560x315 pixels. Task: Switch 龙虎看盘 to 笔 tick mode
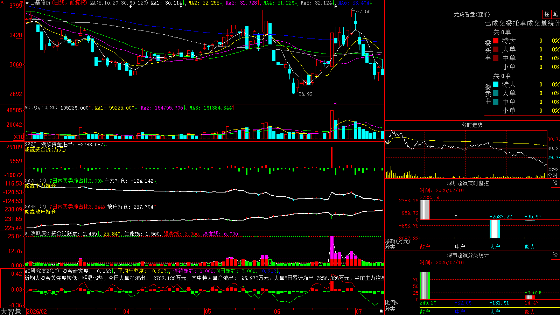click(555, 14)
